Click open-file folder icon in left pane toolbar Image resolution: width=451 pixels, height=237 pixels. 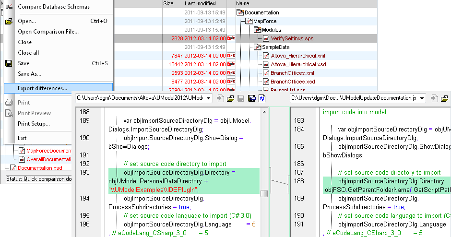click(x=230, y=98)
